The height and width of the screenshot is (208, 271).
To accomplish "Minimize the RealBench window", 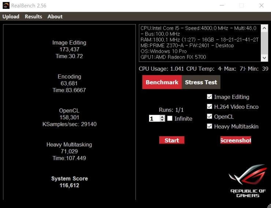I will point(222,5).
